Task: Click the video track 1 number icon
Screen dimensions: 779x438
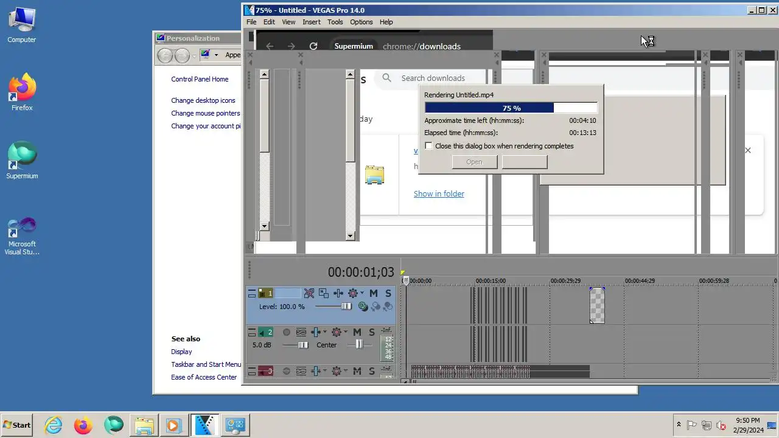Action: tap(266, 293)
